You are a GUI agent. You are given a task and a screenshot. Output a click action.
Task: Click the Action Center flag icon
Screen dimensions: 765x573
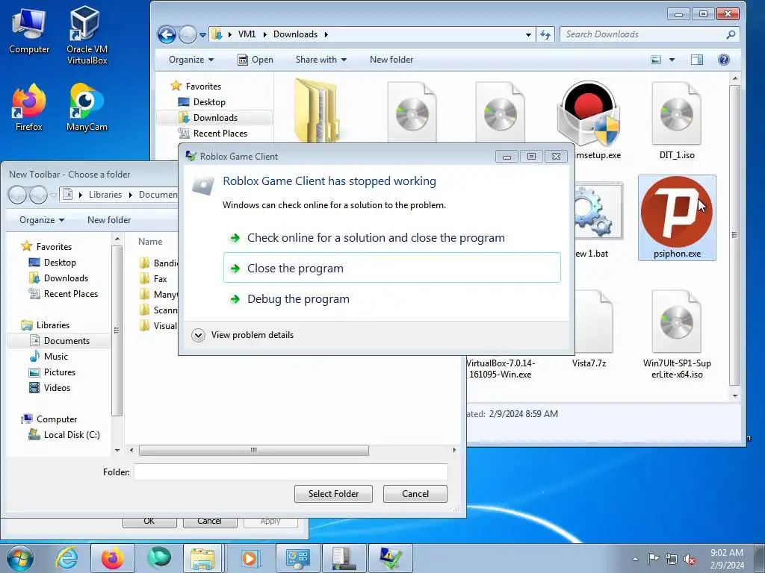[x=653, y=558]
